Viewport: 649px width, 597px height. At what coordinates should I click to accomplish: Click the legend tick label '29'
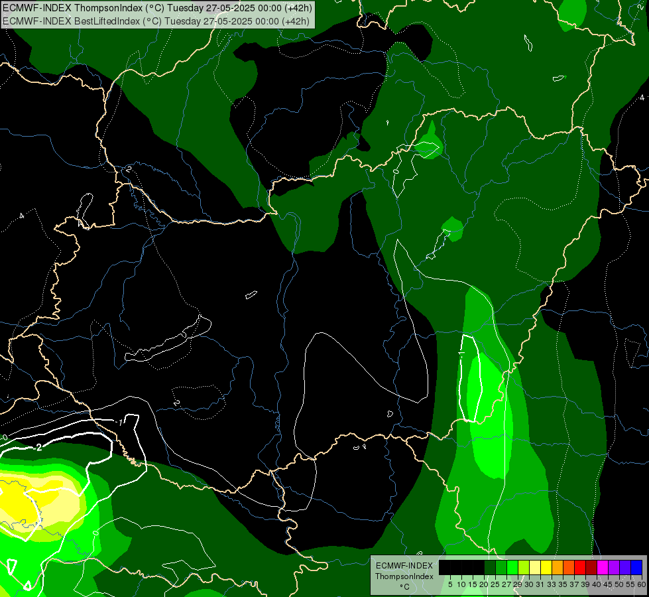pos(517,584)
